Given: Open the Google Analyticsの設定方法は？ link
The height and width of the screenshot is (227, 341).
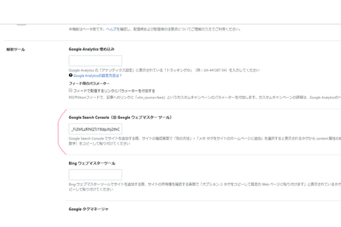Looking at the screenshot, I should coord(97,75).
